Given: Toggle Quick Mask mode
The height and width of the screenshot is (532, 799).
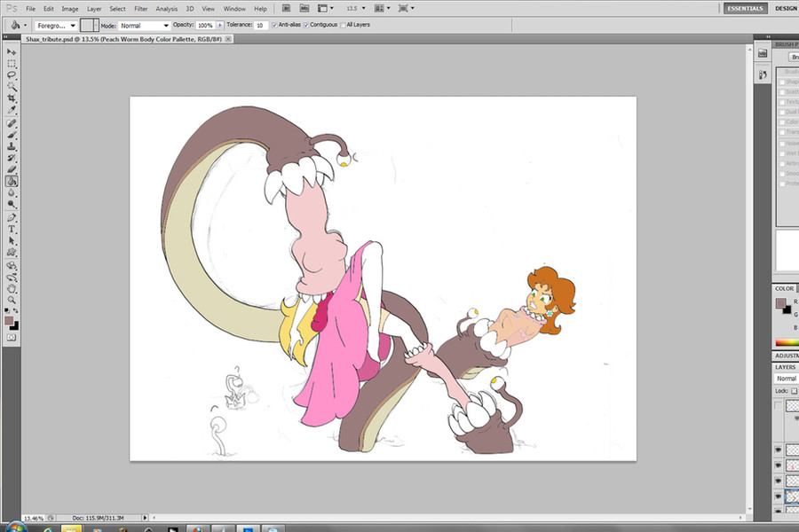Looking at the screenshot, I should 12,338.
